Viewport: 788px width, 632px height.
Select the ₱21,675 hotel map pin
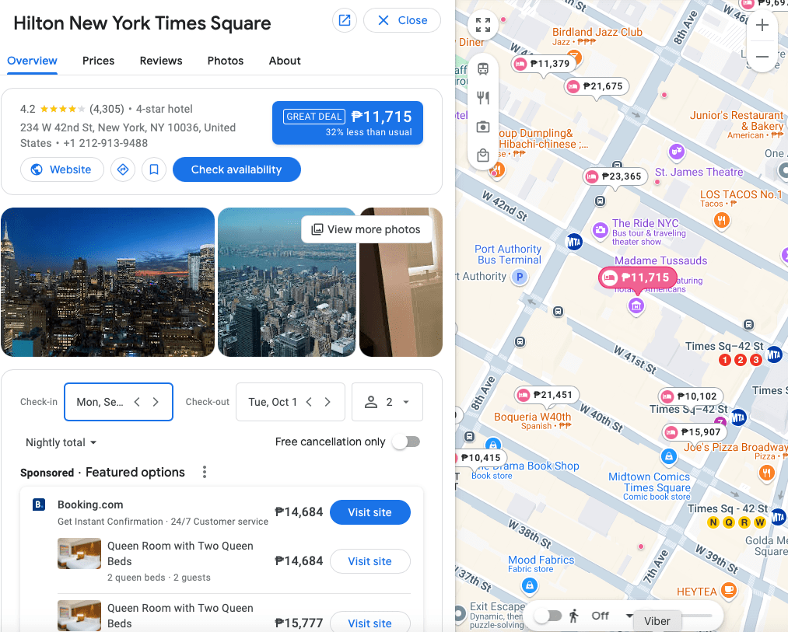pyautogui.click(x=596, y=86)
